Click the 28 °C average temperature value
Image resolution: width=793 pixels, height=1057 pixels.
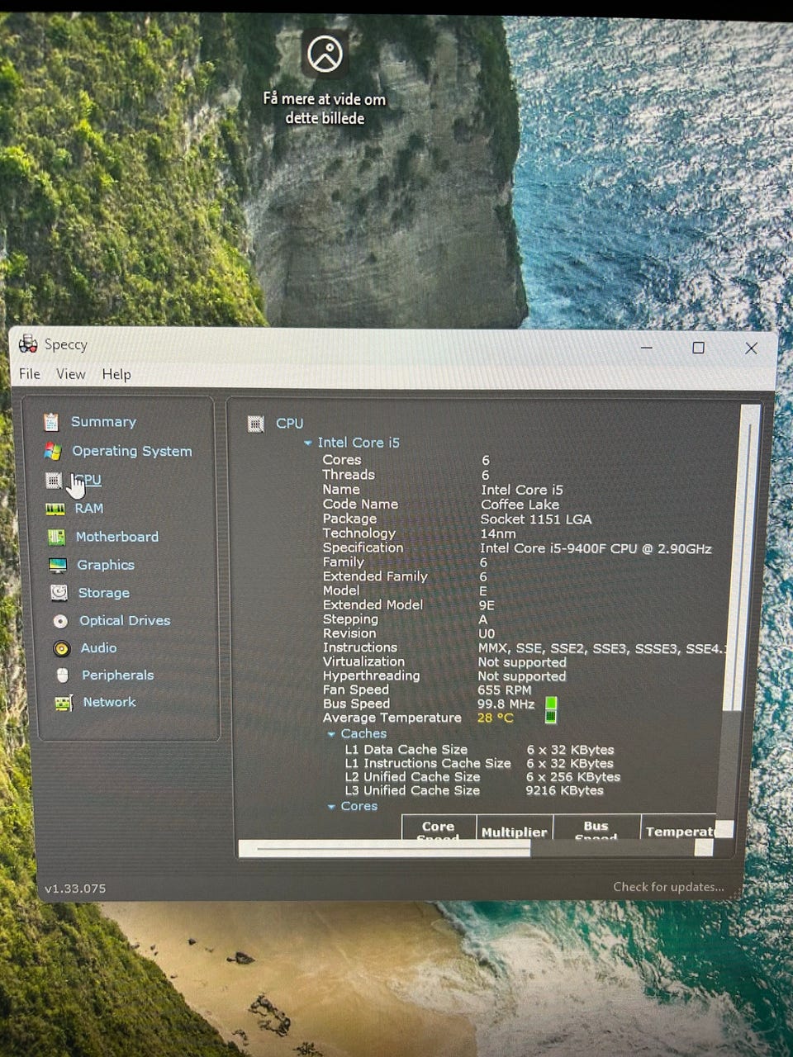tap(495, 718)
